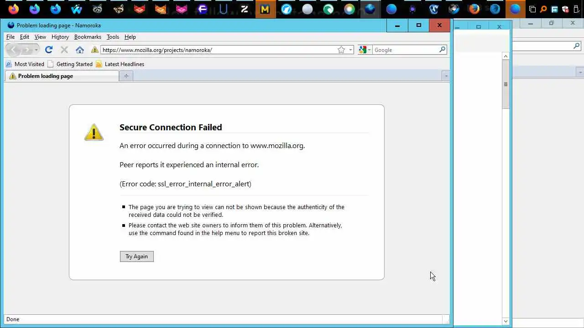The width and height of the screenshot is (584, 328).
Task: Open the yellow M taskbar icon
Action: click(266, 9)
